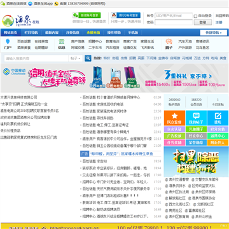Open the 招聘中心 category link
The height and width of the screenshot is (229, 229).
click(95, 41)
